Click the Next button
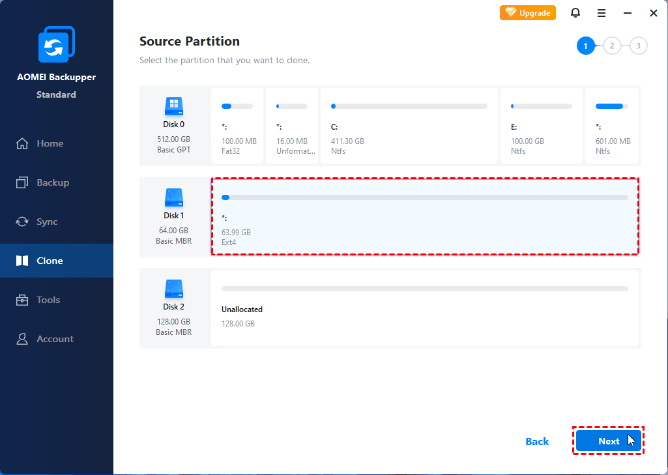Image resolution: width=668 pixels, height=475 pixels. [608, 441]
